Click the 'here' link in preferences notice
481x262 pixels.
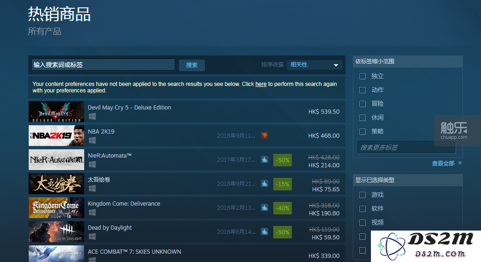pos(261,84)
